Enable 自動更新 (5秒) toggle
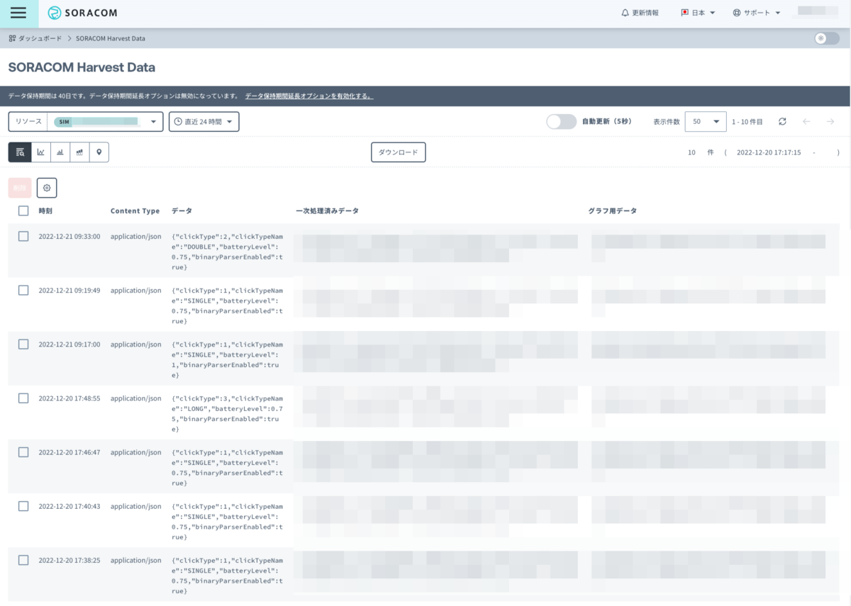The height and width of the screenshot is (606, 851). point(562,122)
